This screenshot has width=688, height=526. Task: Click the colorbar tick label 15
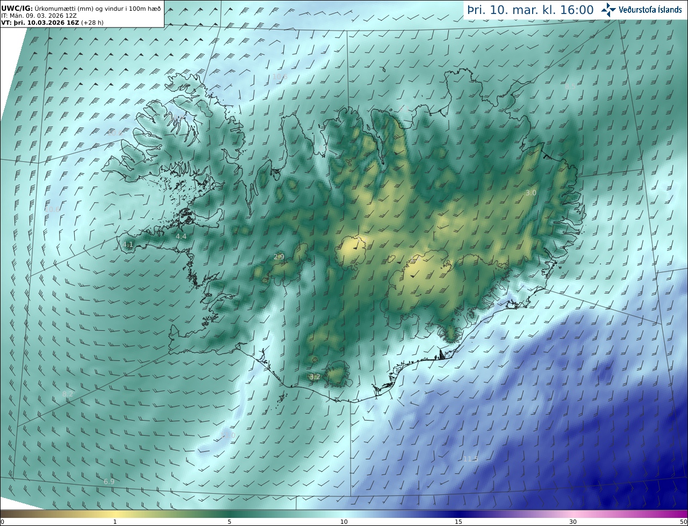tap(458, 522)
